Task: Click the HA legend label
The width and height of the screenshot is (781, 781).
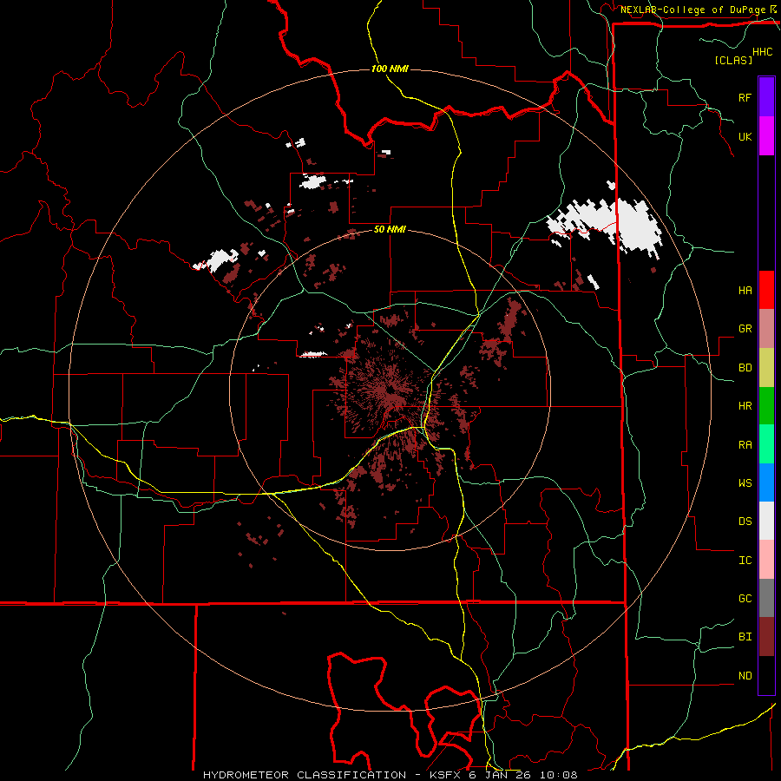Action: tap(745, 290)
